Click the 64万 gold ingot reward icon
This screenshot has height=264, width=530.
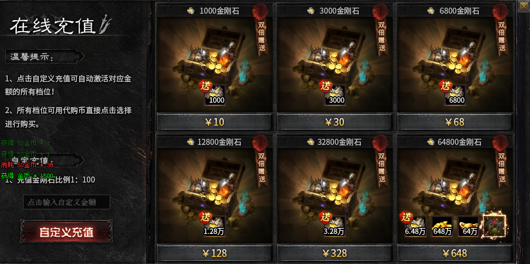(468, 226)
